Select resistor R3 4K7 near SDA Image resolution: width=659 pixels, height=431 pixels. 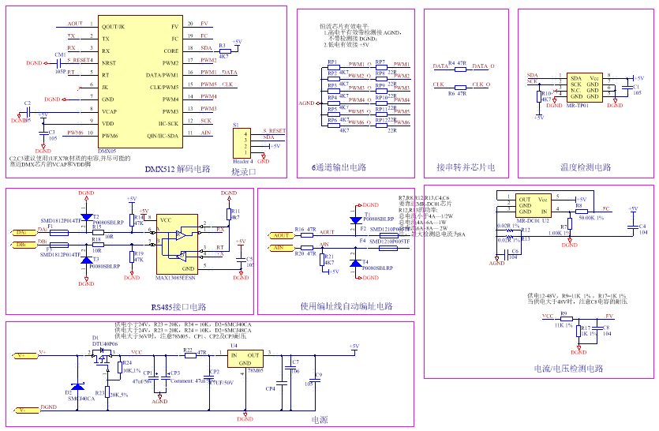coord(223,51)
